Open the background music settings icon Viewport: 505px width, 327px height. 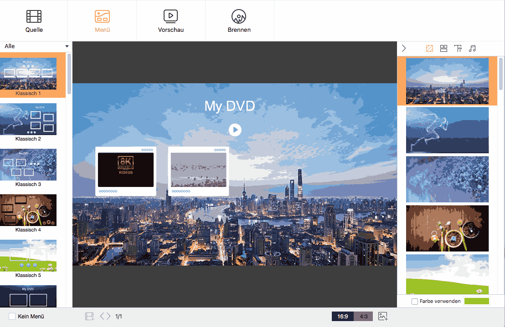click(x=472, y=49)
